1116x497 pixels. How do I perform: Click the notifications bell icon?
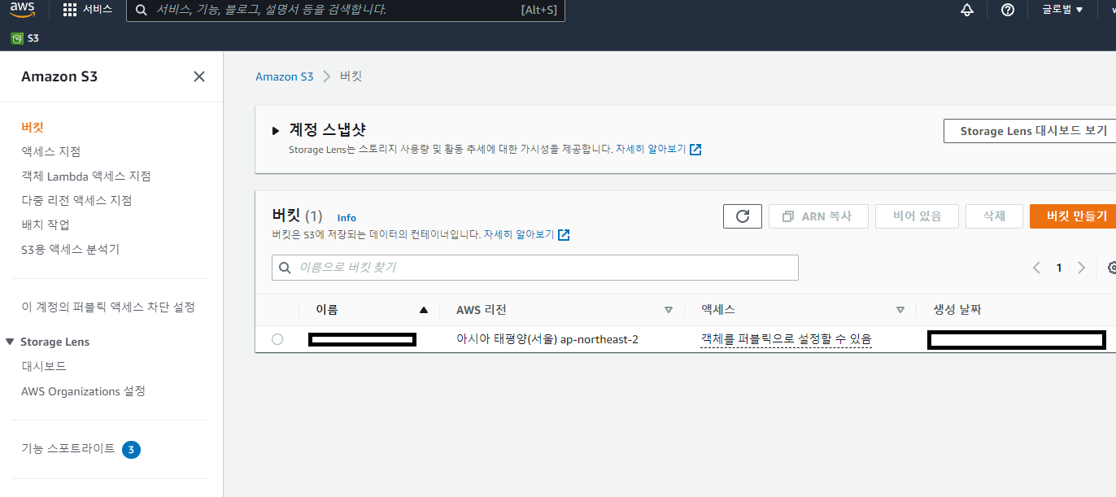pyautogui.click(x=967, y=10)
